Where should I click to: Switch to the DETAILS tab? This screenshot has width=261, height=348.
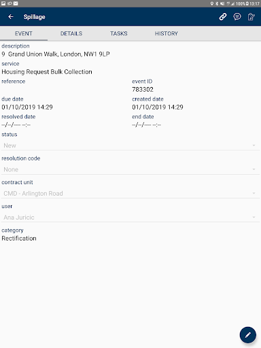[x=71, y=33]
